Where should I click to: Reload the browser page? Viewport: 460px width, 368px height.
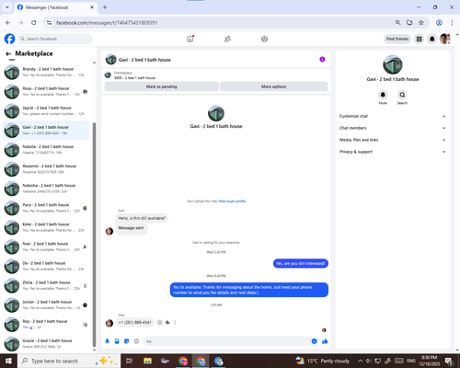[x=34, y=23]
